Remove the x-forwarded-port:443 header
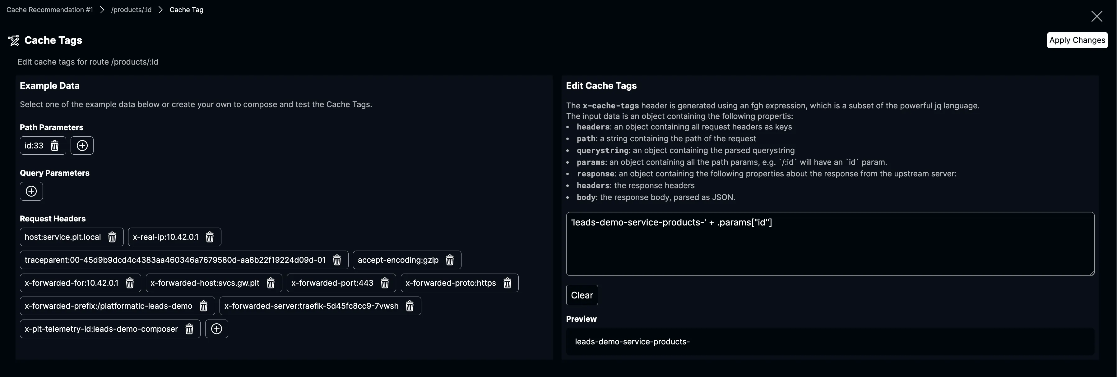The height and width of the screenshot is (377, 1117). tap(385, 283)
